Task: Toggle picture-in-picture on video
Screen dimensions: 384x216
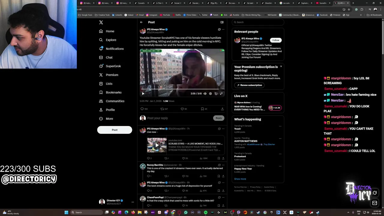Action: (x=216, y=94)
